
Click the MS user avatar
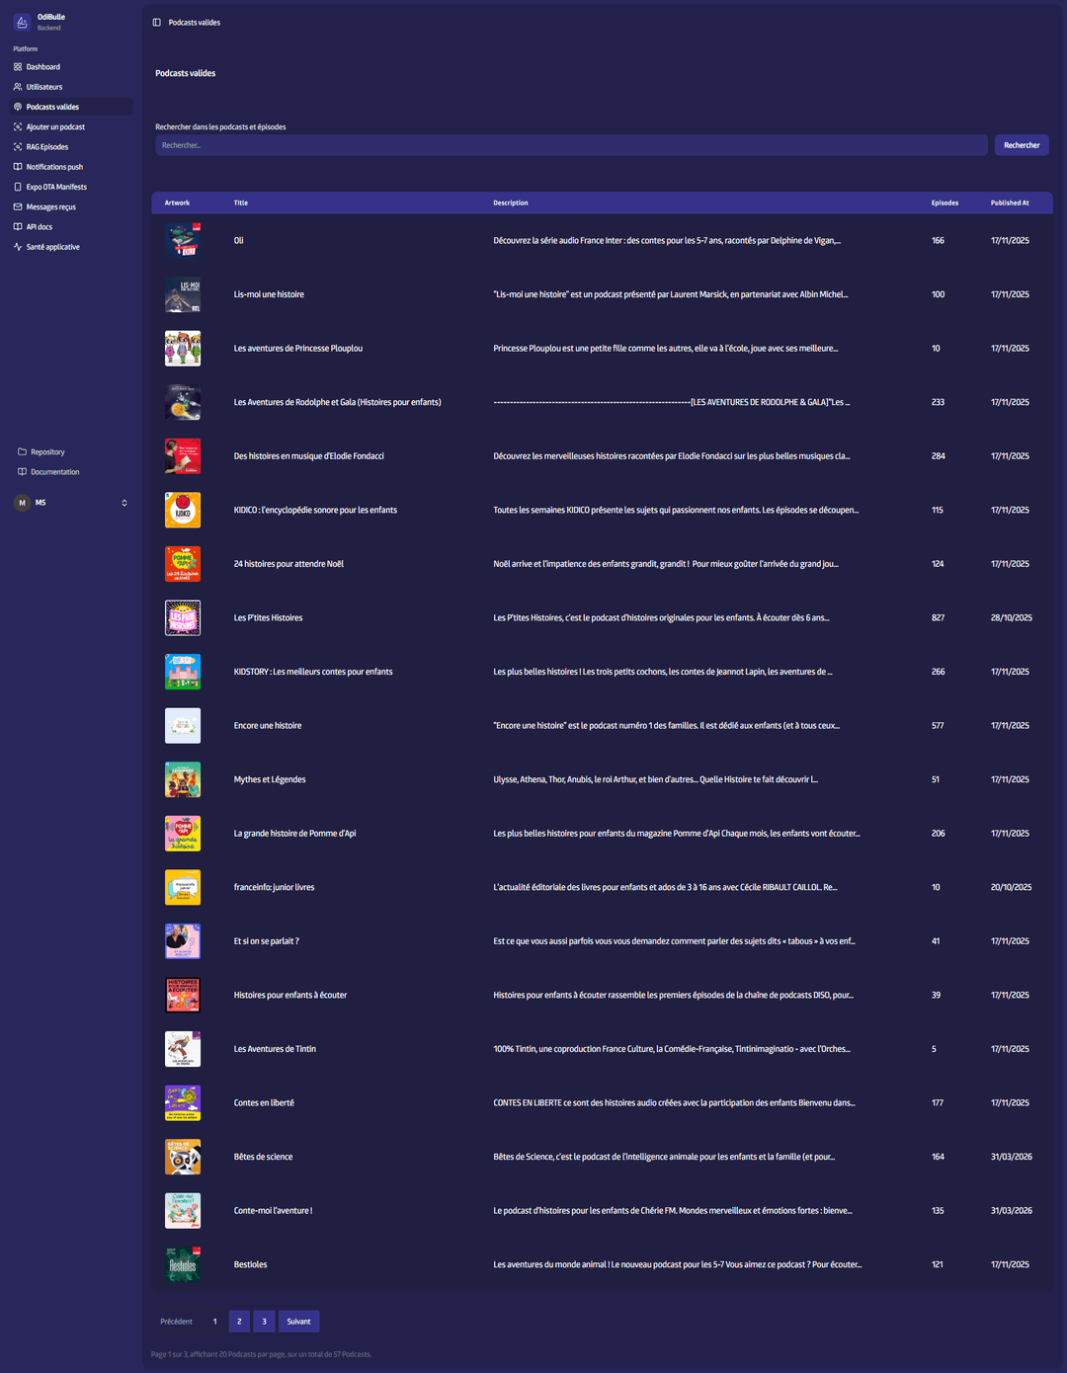click(23, 503)
